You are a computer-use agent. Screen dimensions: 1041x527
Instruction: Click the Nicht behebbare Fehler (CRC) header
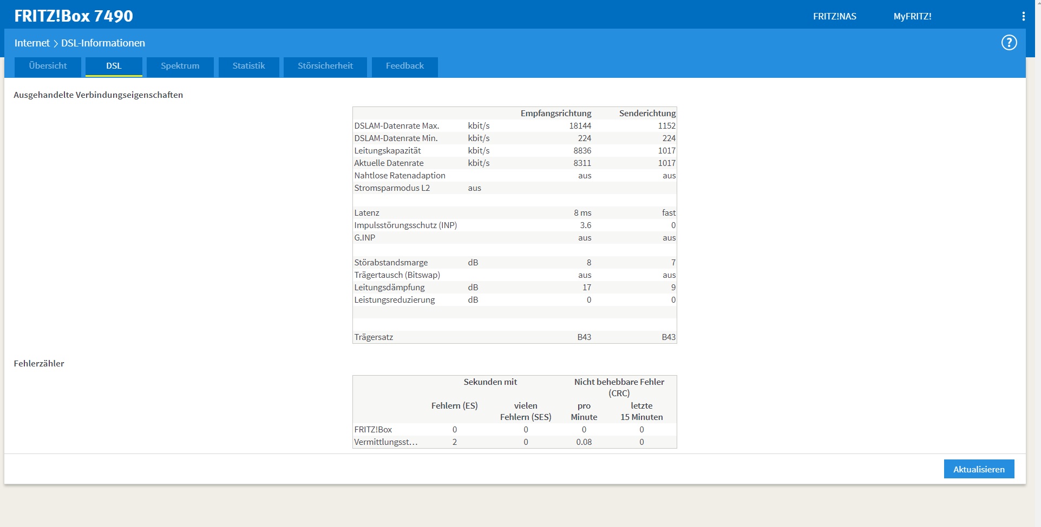tap(619, 387)
